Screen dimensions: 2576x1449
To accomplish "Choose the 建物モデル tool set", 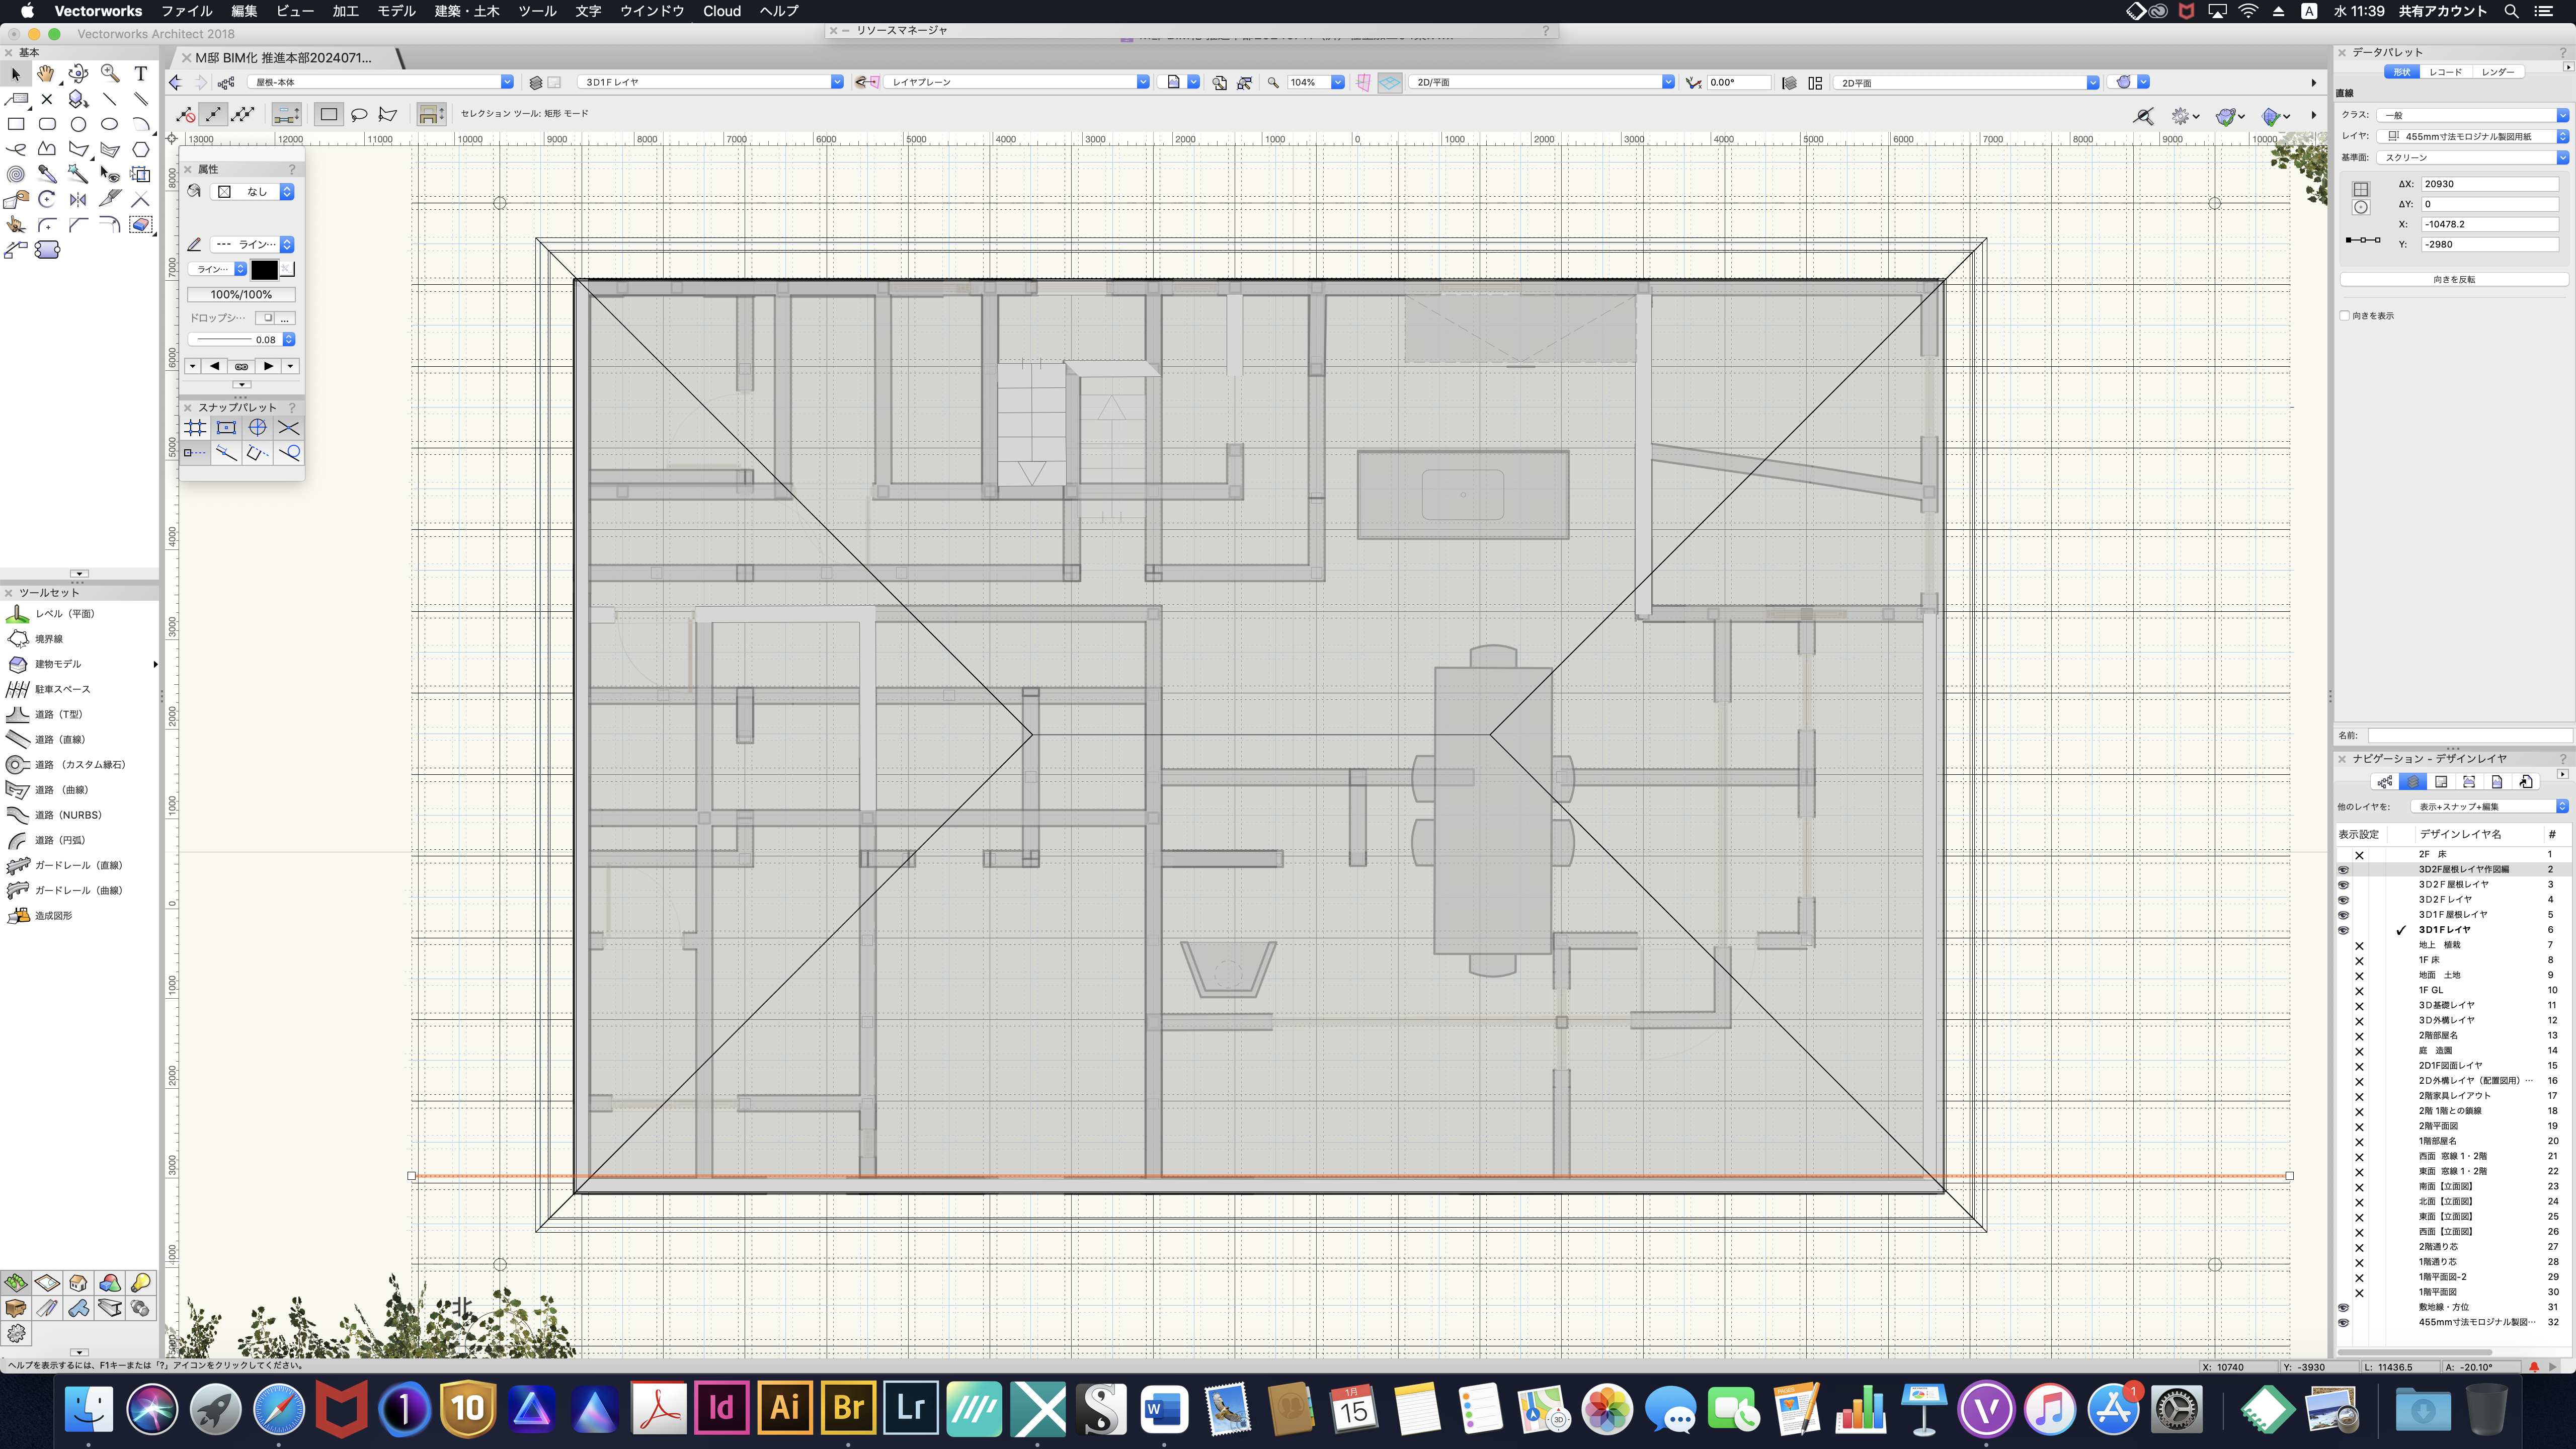I will pos(58,664).
